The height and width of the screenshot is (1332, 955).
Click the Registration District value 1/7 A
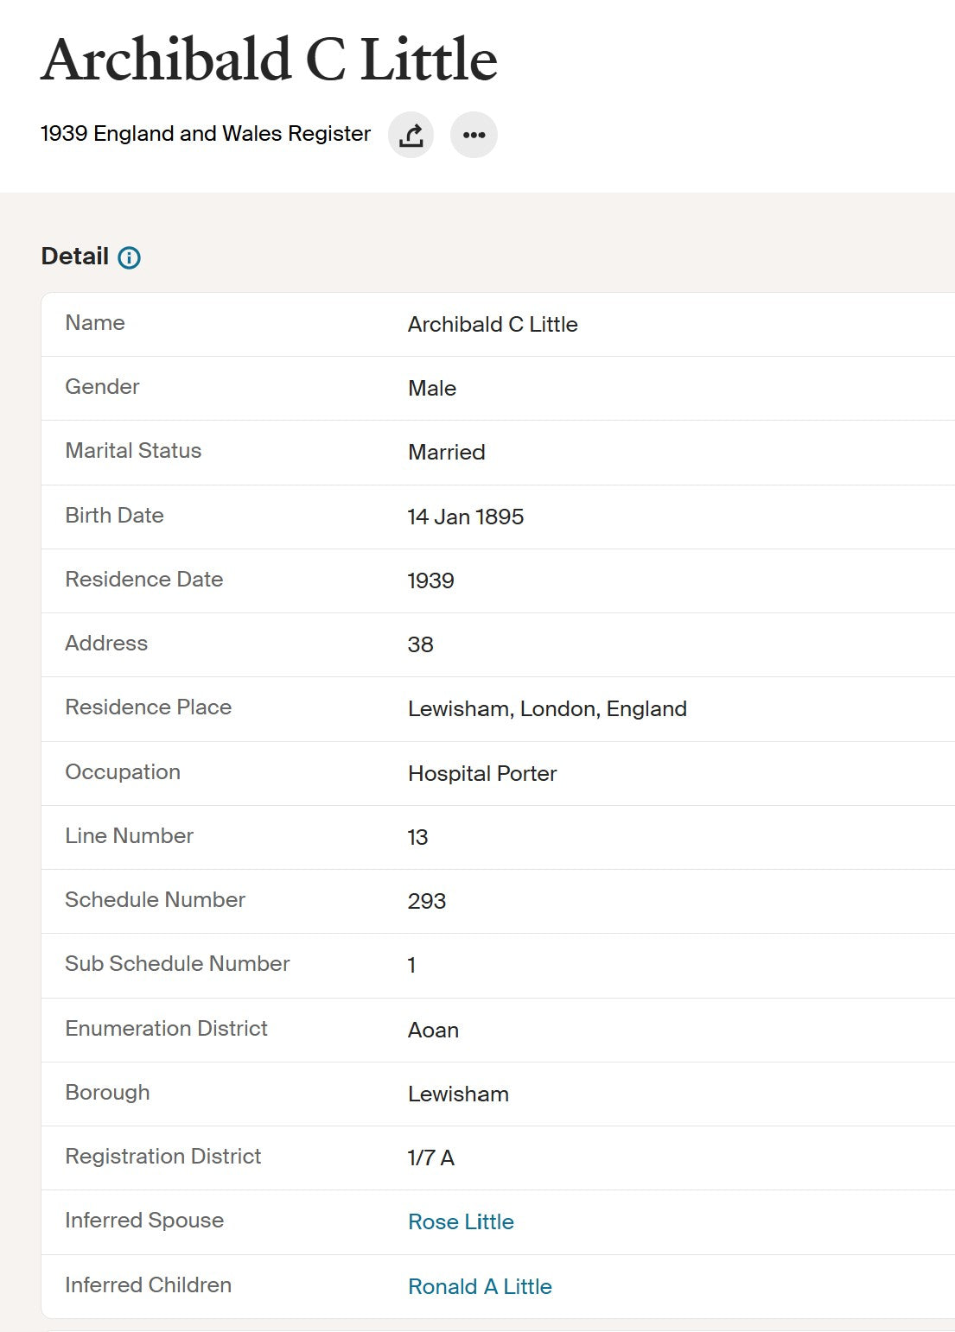[430, 1158]
